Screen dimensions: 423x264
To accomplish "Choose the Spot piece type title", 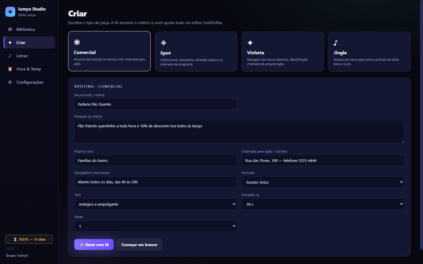I will click(165, 53).
